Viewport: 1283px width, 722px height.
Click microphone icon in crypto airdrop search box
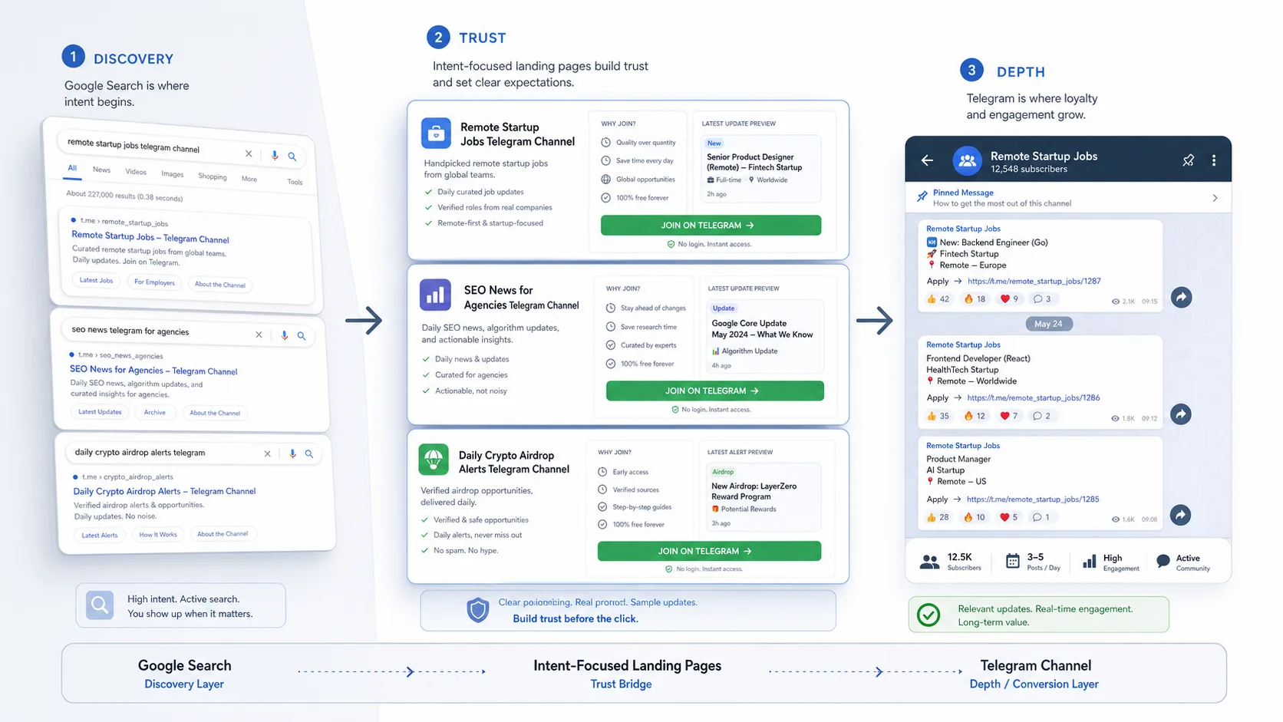[x=292, y=453]
